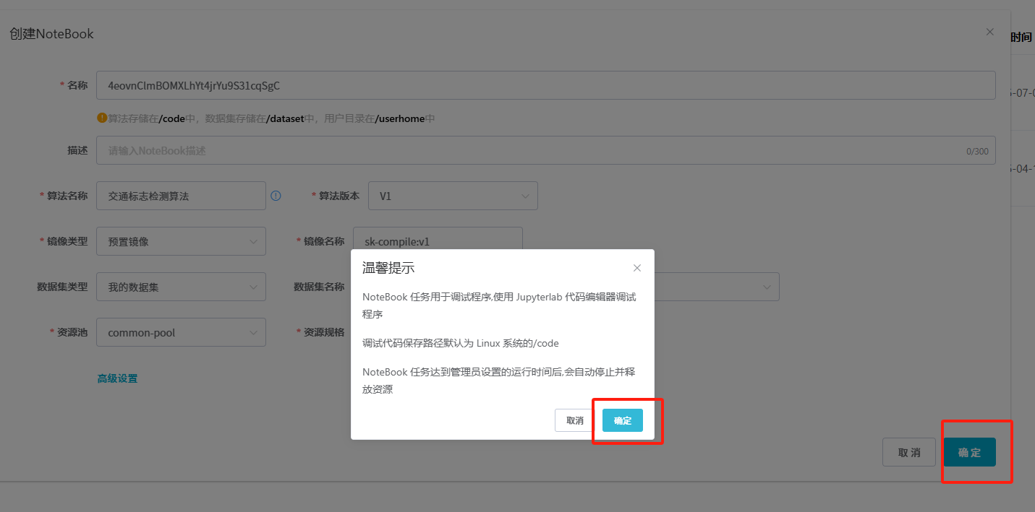Open the 数据集类型 dropdown showing 我的数据集
Screen dimensions: 1035x512
point(181,287)
